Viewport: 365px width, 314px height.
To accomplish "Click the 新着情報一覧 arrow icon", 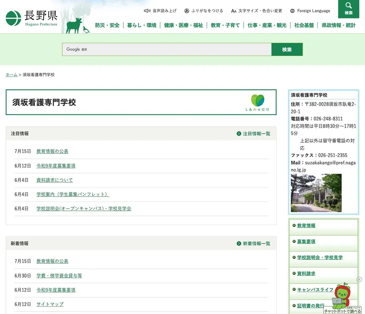I will (x=239, y=243).
